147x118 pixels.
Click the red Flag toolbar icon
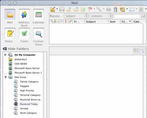pos(90,9)
